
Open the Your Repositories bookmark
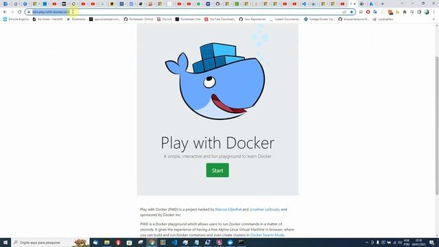pyautogui.click(x=252, y=19)
